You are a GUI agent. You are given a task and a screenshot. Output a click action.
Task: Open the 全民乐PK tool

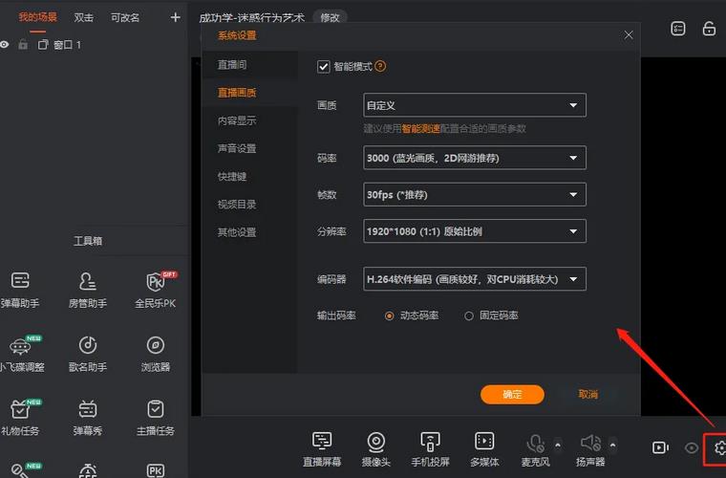pyautogui.click(x=156, y=281)
